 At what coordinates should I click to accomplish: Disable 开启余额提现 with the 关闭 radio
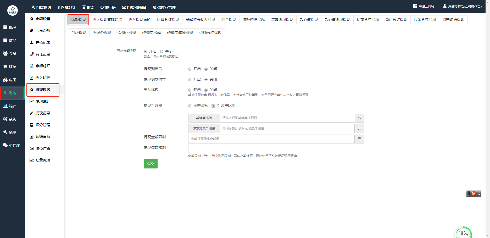[162, 52]
